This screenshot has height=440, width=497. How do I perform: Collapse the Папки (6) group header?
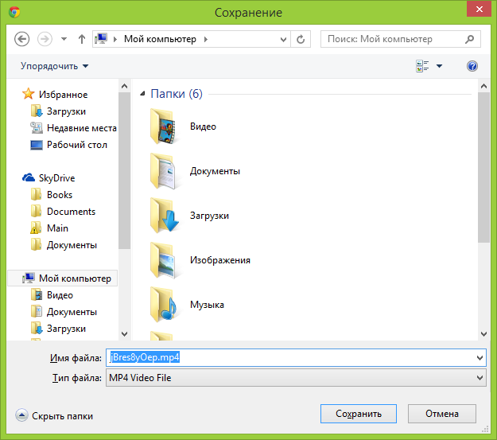(143, 94)
